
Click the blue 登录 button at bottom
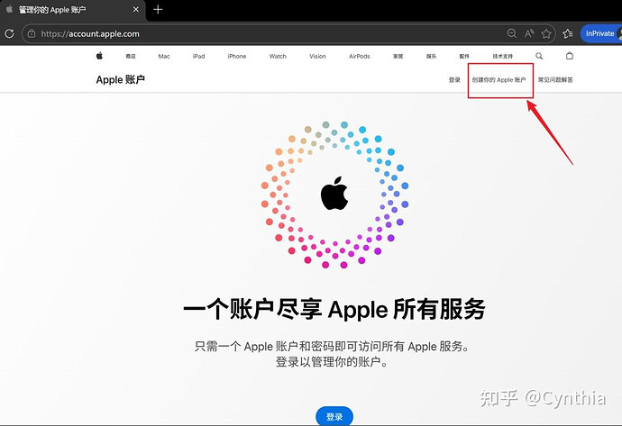[x=334, y=416]
